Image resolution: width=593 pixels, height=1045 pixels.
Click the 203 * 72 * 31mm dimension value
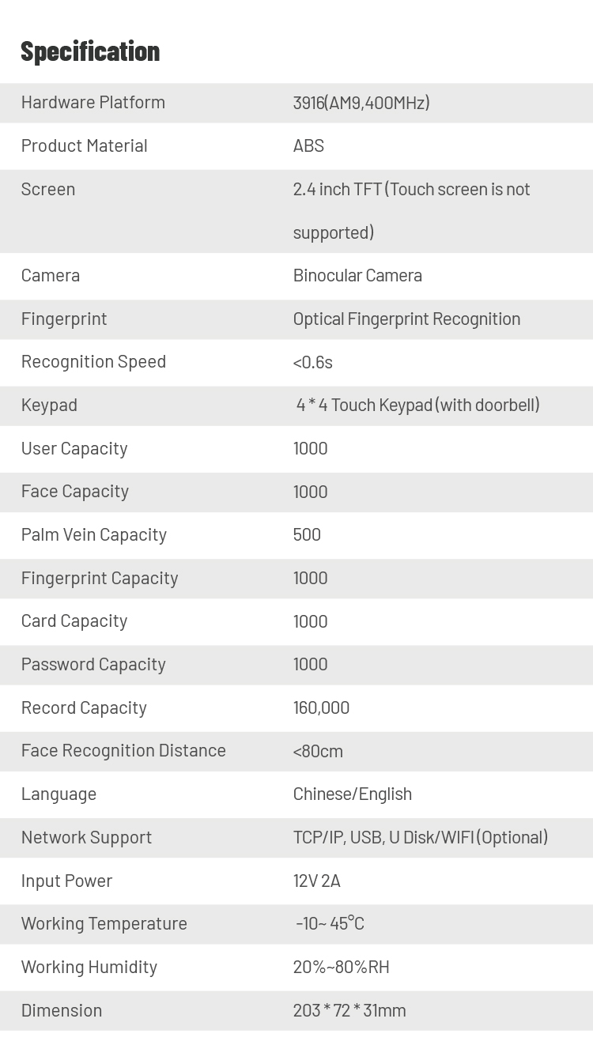[349, 1010]
